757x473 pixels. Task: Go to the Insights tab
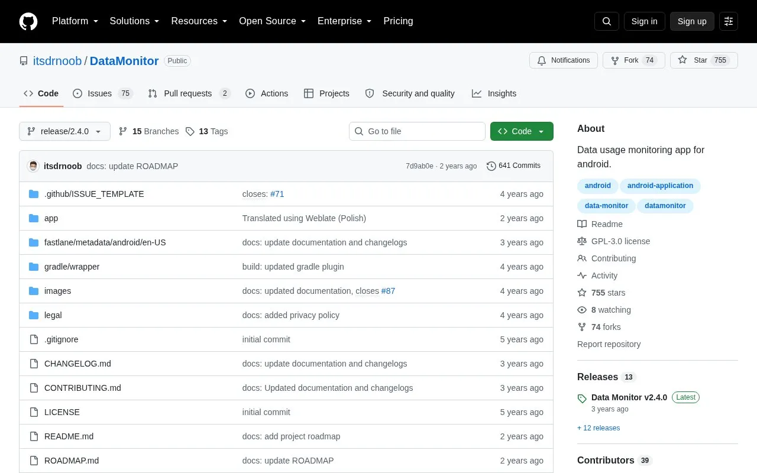(494, 93)
